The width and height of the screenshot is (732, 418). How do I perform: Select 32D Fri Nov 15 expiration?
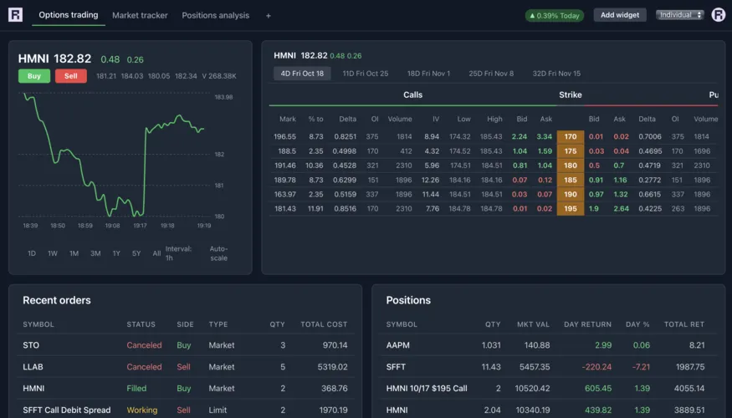pyautogui.click(x=556, y=74)
